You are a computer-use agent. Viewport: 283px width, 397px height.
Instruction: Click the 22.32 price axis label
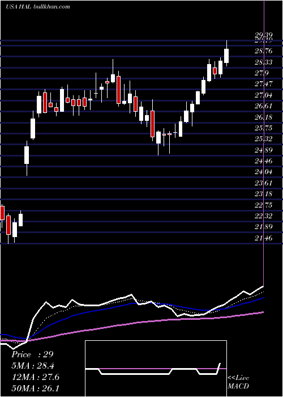[263, 216]
